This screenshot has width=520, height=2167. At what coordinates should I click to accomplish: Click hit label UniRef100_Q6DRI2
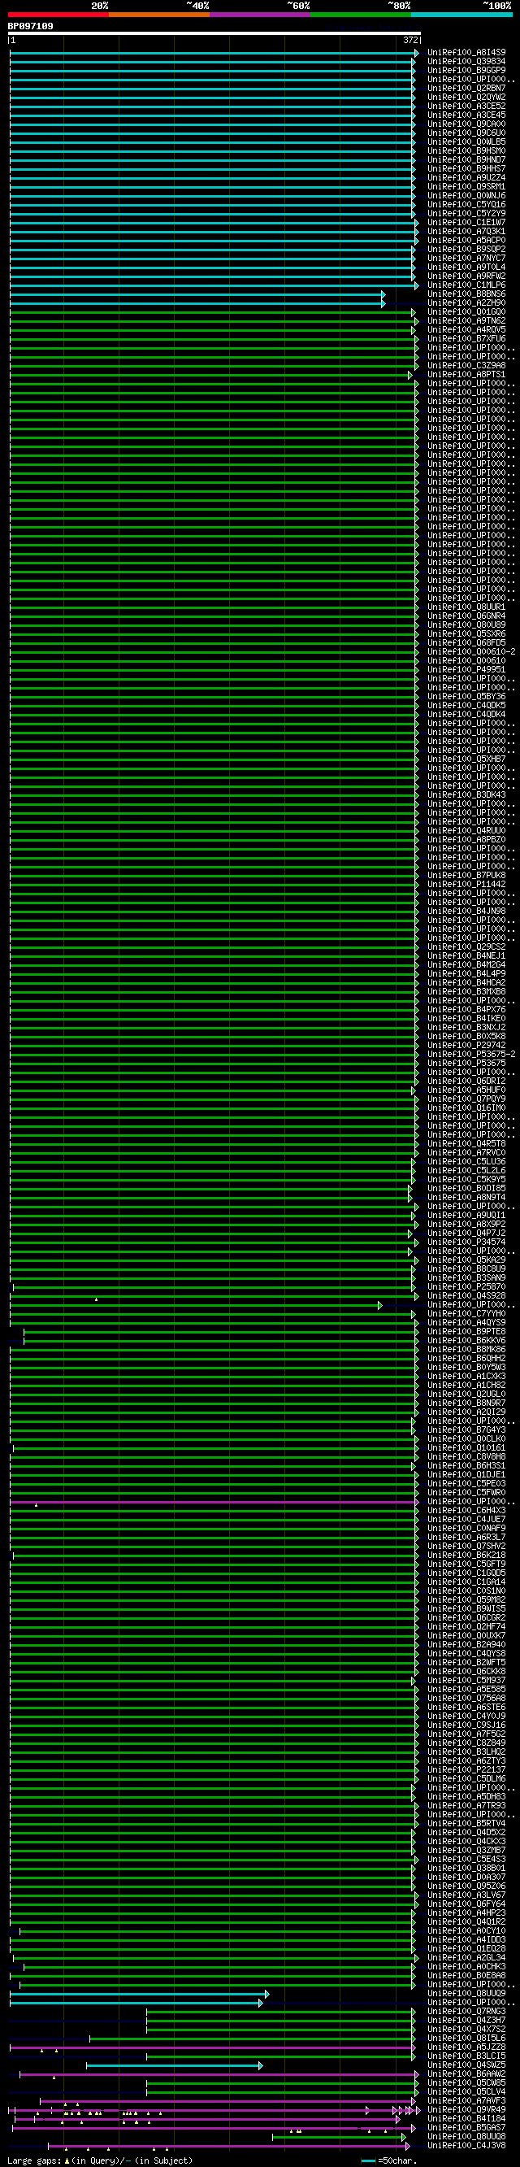466,1081
